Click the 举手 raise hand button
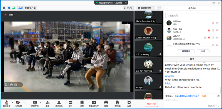Viewport: 222px width, 109px height. pyautogui.click(x=203, y=51)
